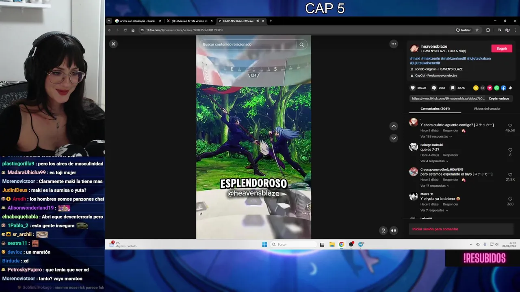Share the video to Facebook
Screen dimensions: 520x292
pos(503,88)
